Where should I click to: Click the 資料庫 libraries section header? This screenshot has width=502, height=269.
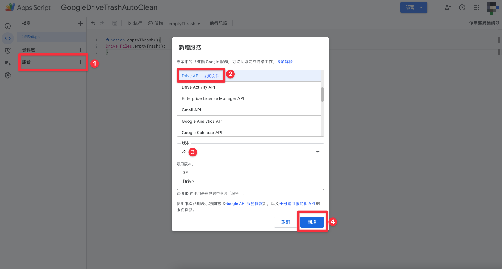tap(29, 50)
